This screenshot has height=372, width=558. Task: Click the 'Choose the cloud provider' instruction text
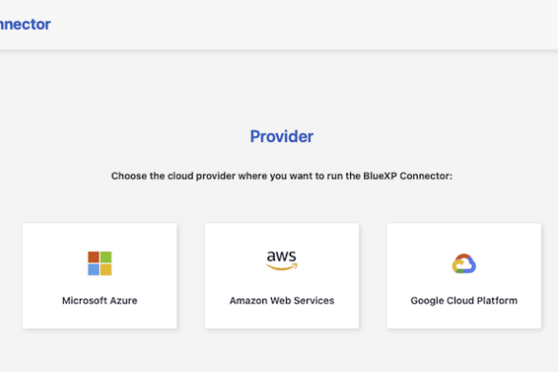point(281,176)
